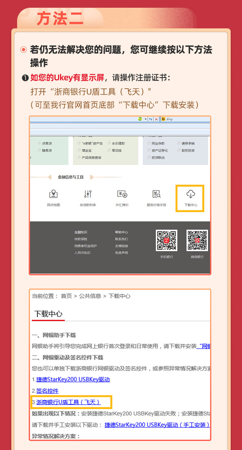The height and width of the screenshot is (450, 242).
Task: Open the dropdown arrow next to green icon
Action: point(146,119)
